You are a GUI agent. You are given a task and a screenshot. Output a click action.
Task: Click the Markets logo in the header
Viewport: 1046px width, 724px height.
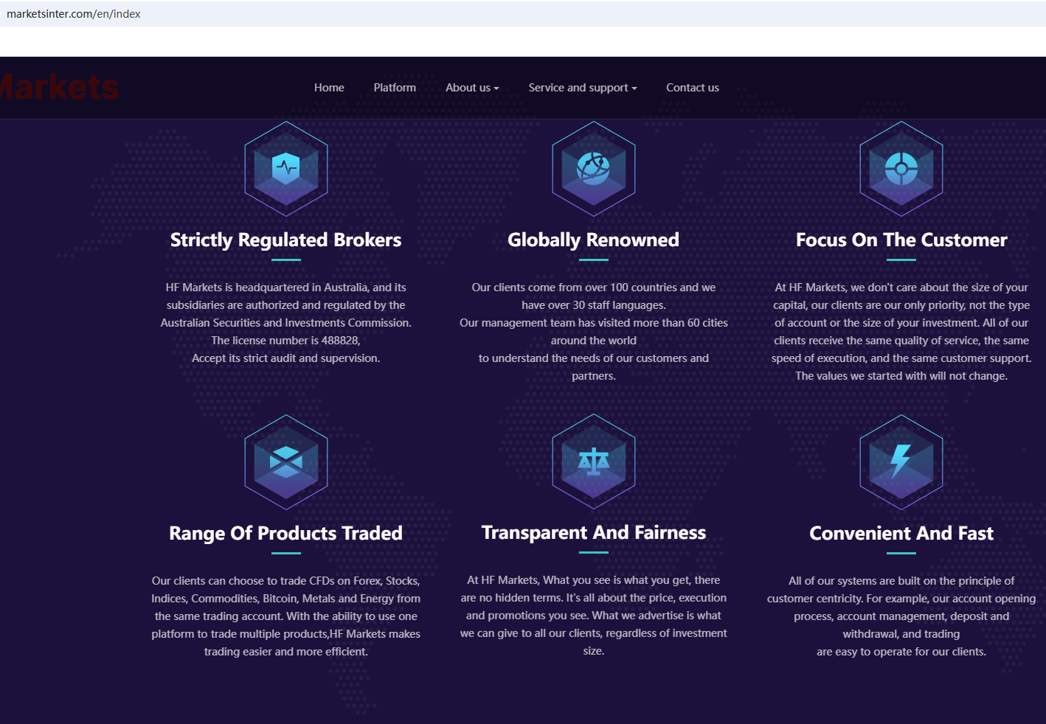[59, 88]
